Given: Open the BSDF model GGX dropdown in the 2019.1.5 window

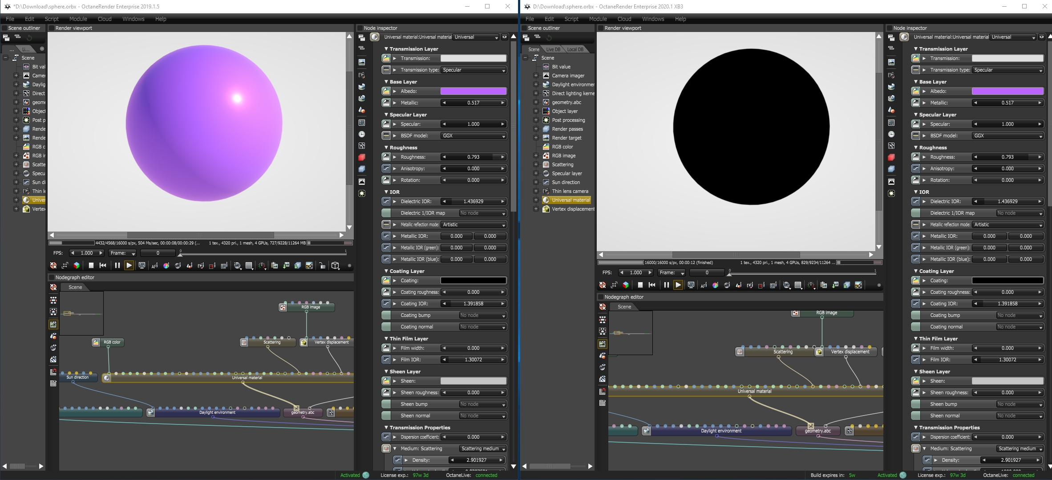Looking at the screenshot, I should click(x=473, y=136).
